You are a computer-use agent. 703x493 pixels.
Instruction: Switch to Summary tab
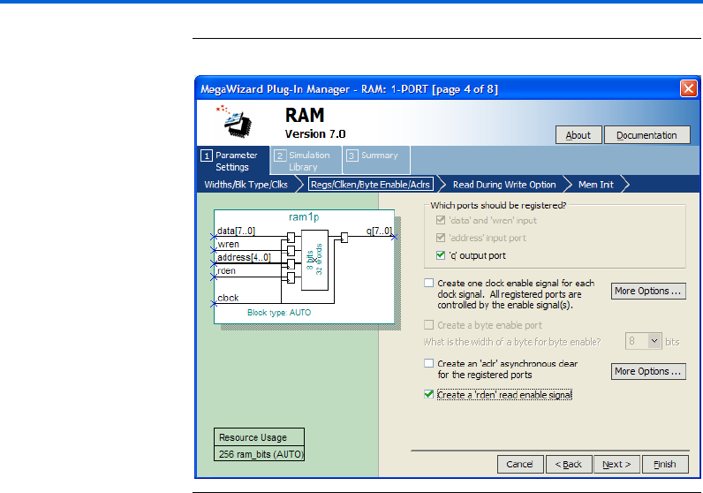(x=376, y=160)
